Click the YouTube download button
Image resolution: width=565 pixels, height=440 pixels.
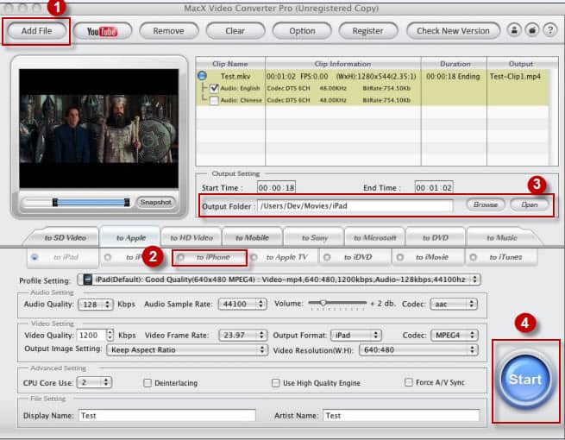point(103,31)
